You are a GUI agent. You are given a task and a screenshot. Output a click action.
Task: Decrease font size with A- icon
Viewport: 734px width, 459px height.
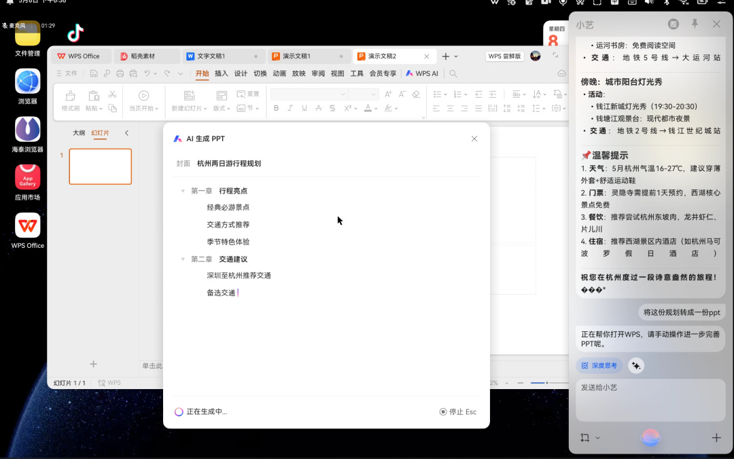402,94
